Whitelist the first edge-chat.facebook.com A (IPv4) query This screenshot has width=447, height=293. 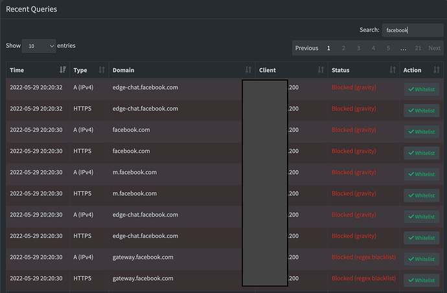pos(421,89)
